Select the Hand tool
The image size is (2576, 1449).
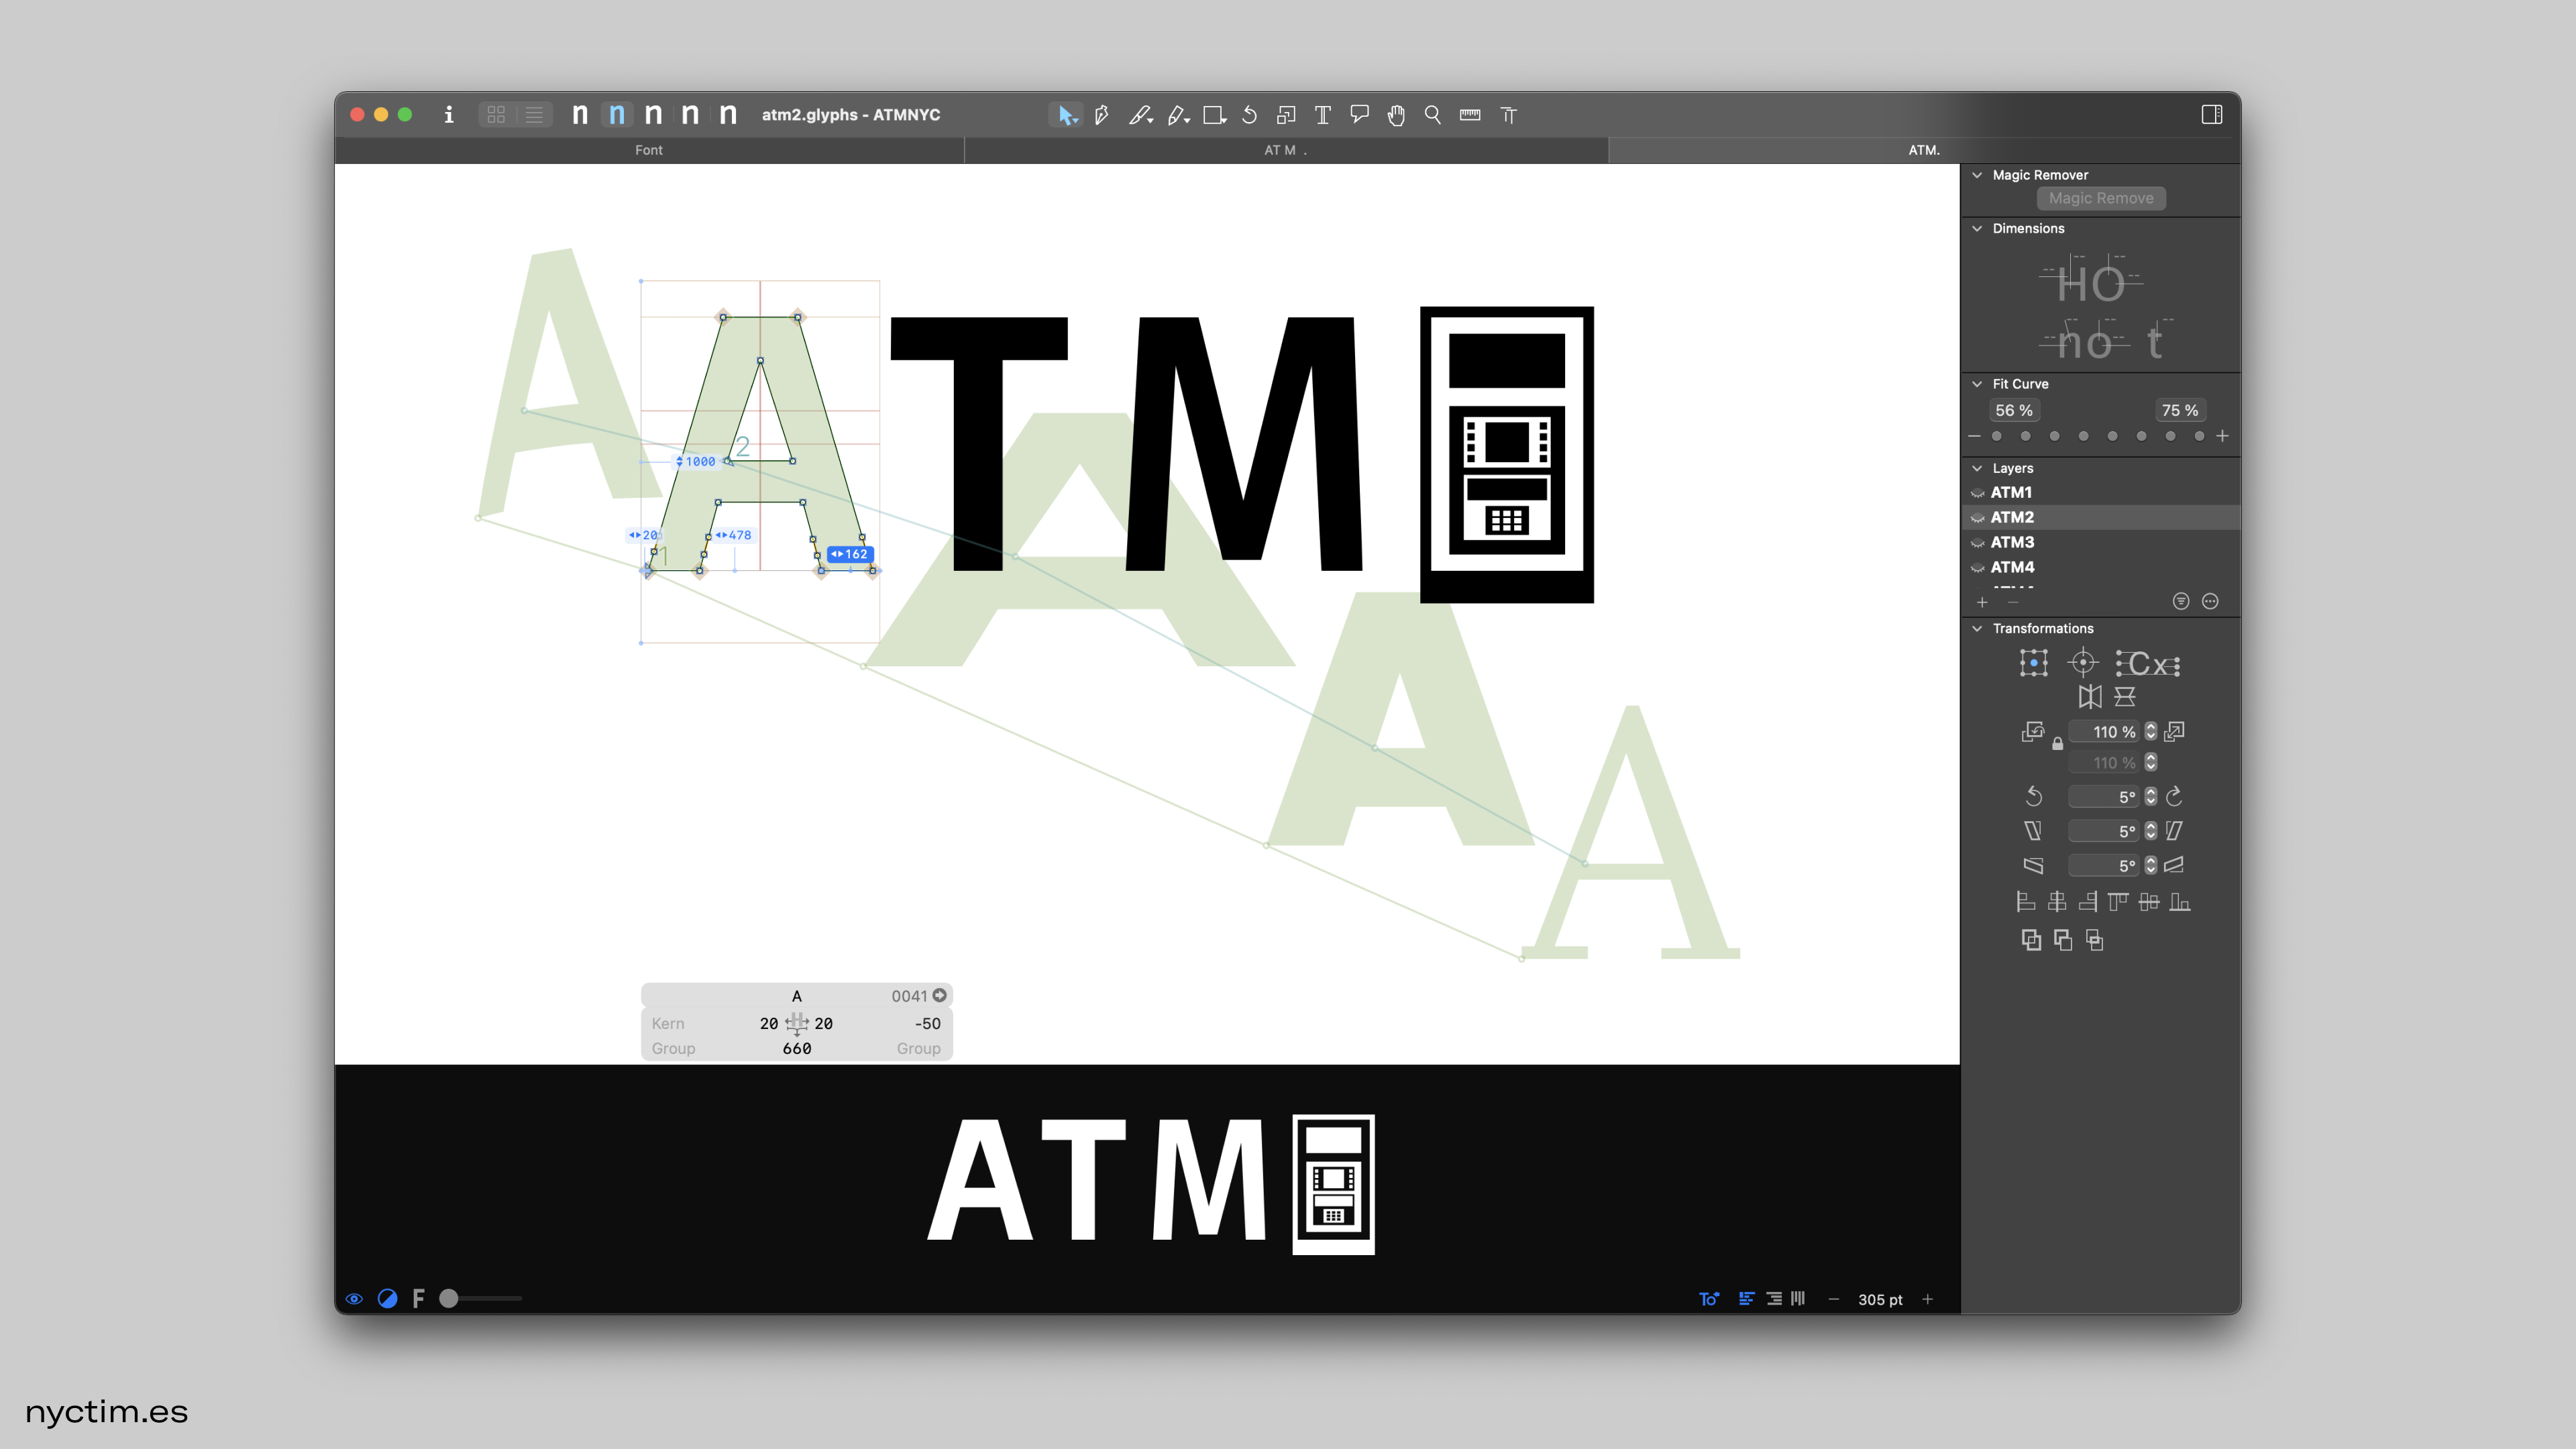(x=1396, y=115)
